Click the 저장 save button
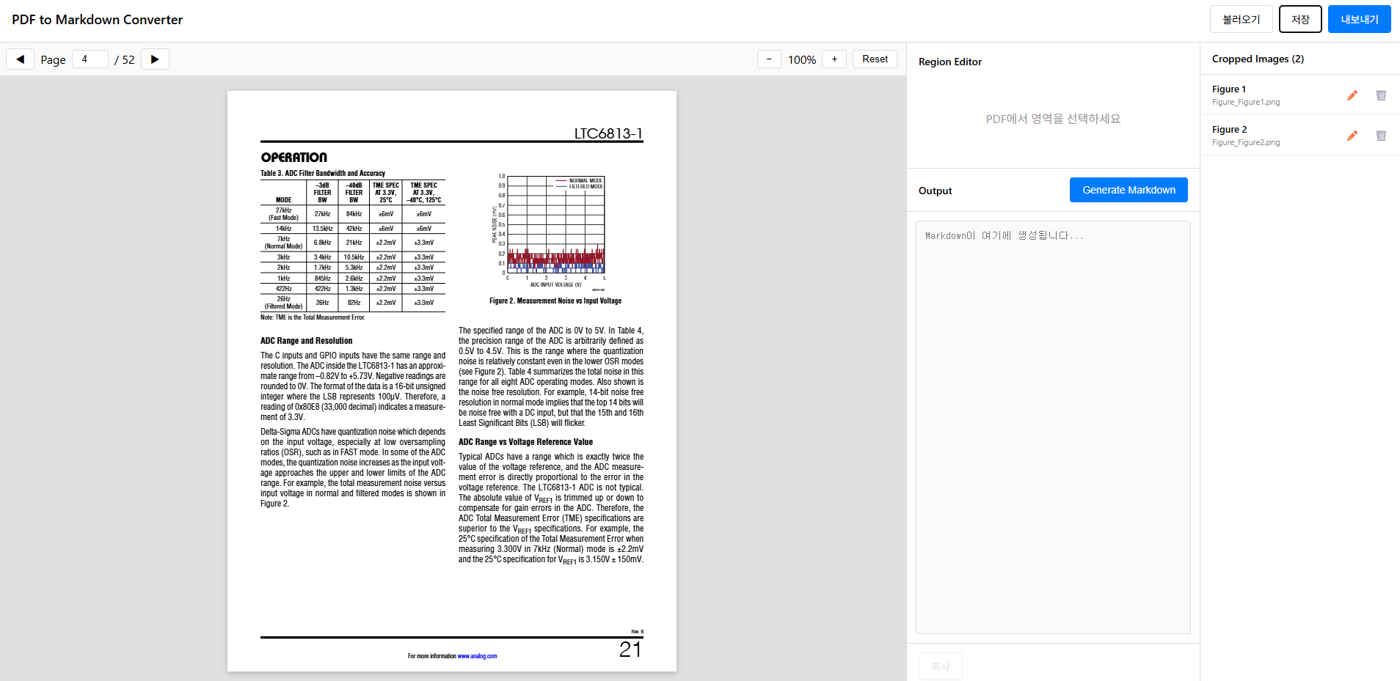This screenshot has width=1400, height=681. click(1299, 19)
